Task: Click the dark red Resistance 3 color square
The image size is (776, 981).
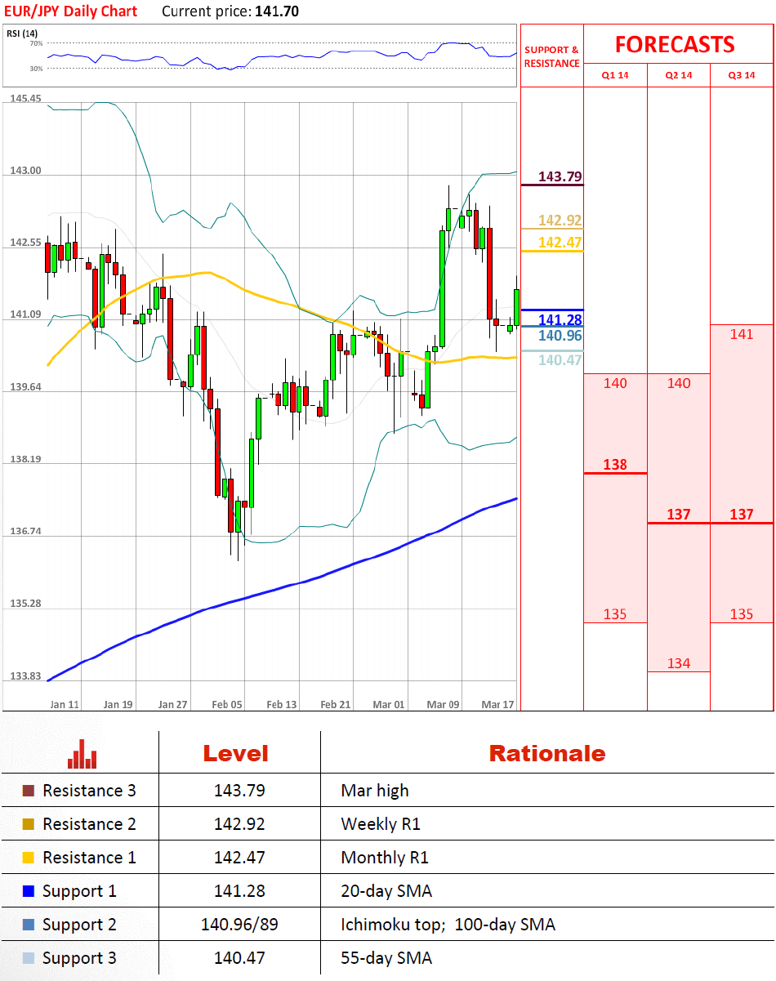Action: [x=29, y=791]
